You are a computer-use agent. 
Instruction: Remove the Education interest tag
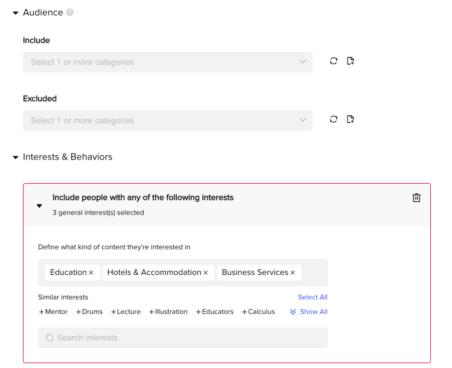pos(91,273)
